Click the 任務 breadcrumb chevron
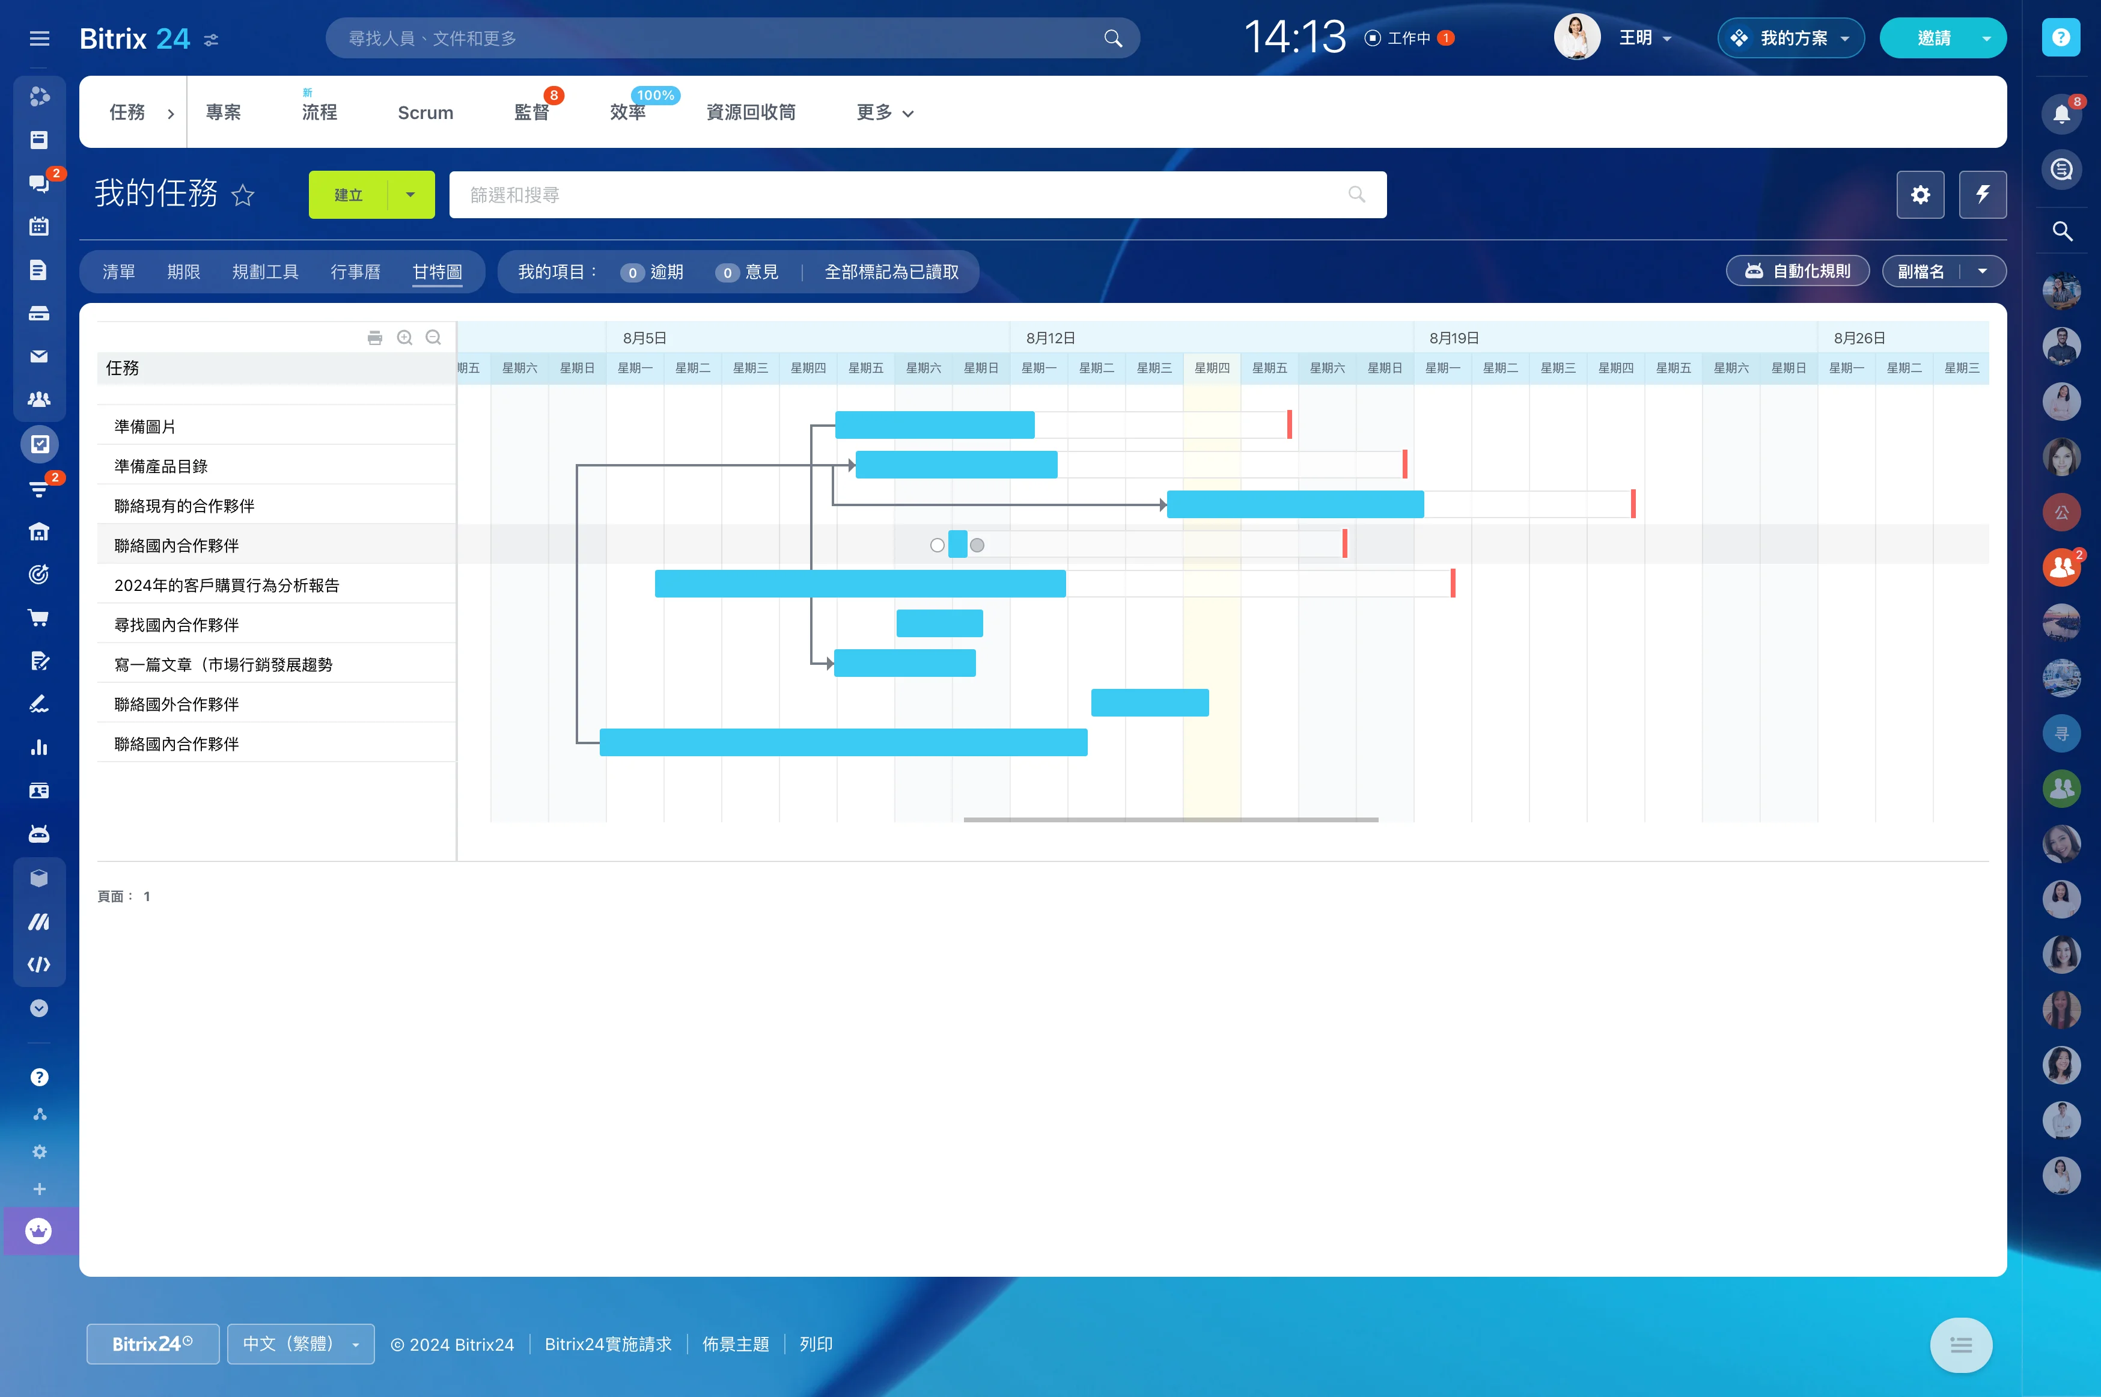Viewport: 2101px width, 1397px height. tap(171, 113)
